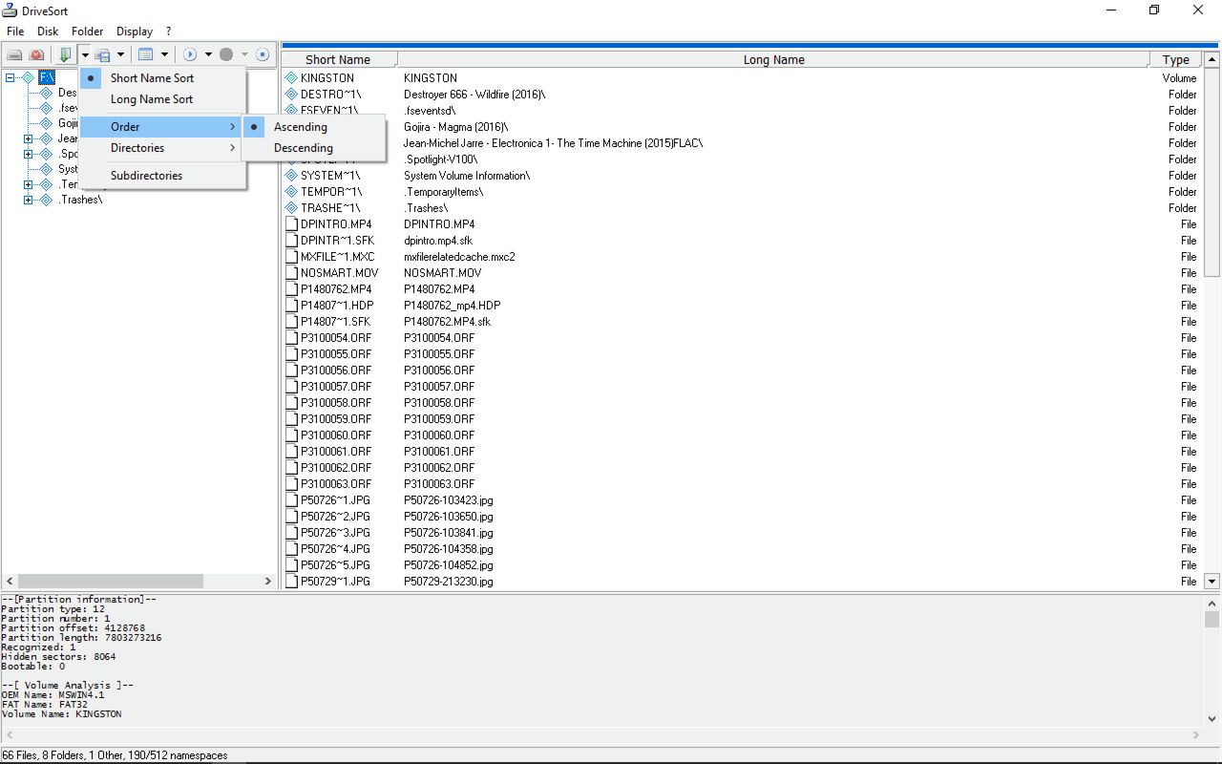Click the save with floppy disk icon
Viewport: 1222px width, 764px height.
[102, 54]
